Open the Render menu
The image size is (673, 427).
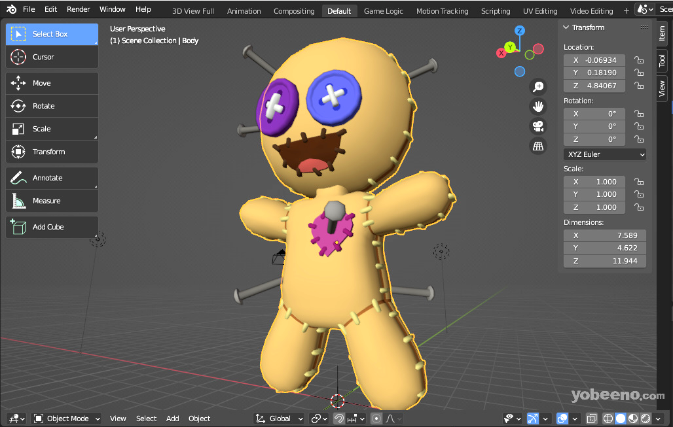click(x=78, y=9)
